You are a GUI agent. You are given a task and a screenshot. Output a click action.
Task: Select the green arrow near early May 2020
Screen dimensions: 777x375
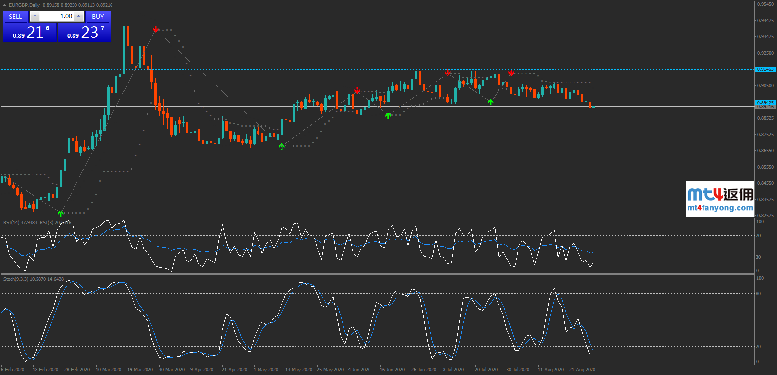pyautogui.click(x=282, y=146)
